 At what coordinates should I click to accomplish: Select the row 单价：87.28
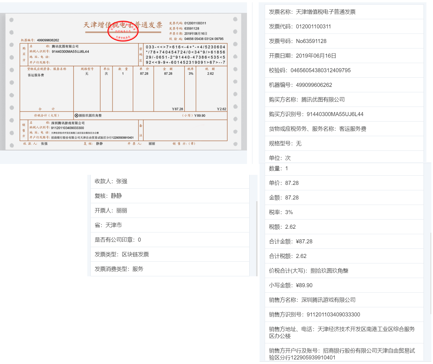[344, 183]
